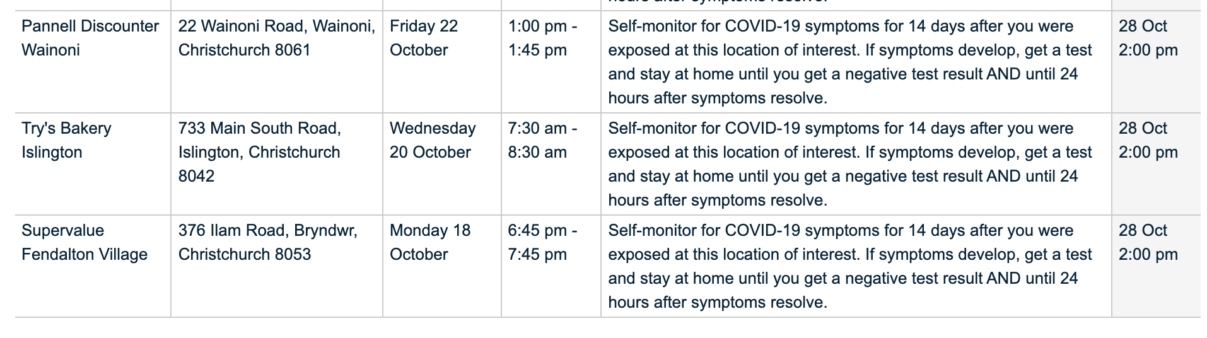The image size is (1207, 338).
Task: Select the 733 Main South Road address
Action: tap(260, 152)
